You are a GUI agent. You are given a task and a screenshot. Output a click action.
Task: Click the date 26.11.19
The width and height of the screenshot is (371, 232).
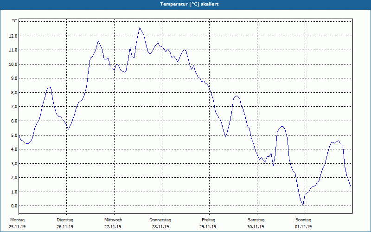coord(65,227)
